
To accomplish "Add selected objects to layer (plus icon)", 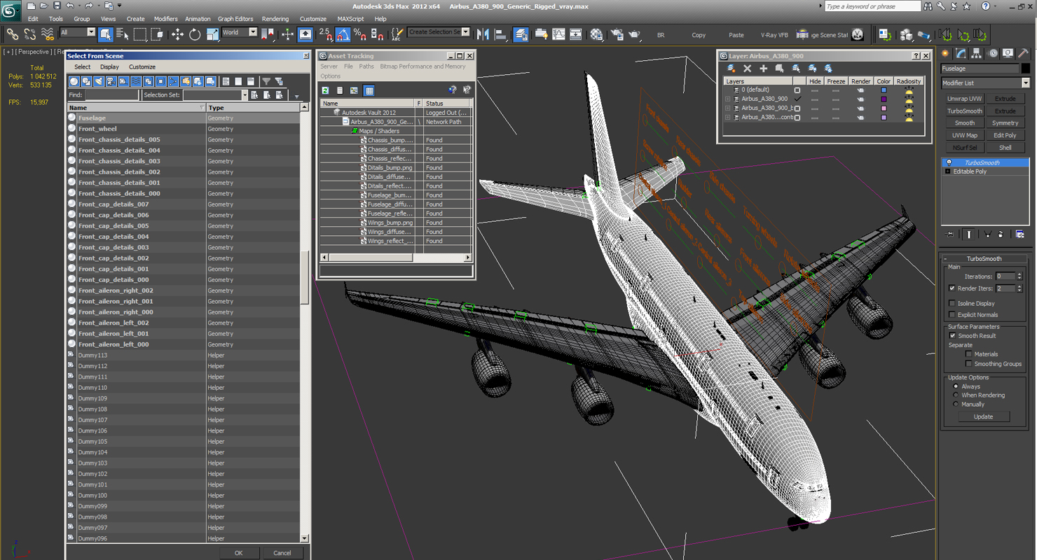I will pos(763,68).
